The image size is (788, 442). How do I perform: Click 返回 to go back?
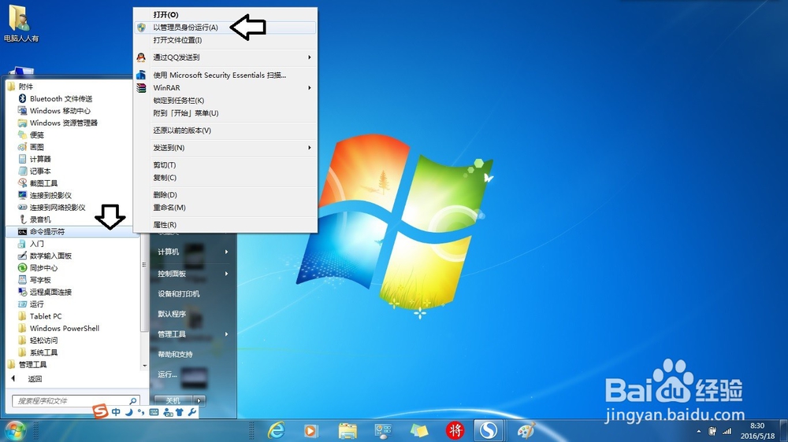35,379
